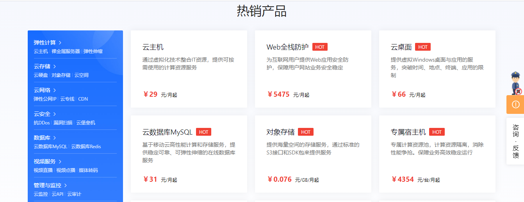This screenshot has height=202, width=524.
Task: Open 裸金属服务器 sidebar link
Action: [66, 51]
